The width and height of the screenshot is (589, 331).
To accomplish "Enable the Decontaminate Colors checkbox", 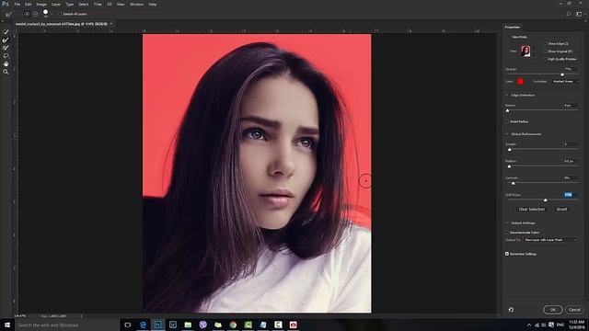I will (507, 233).
